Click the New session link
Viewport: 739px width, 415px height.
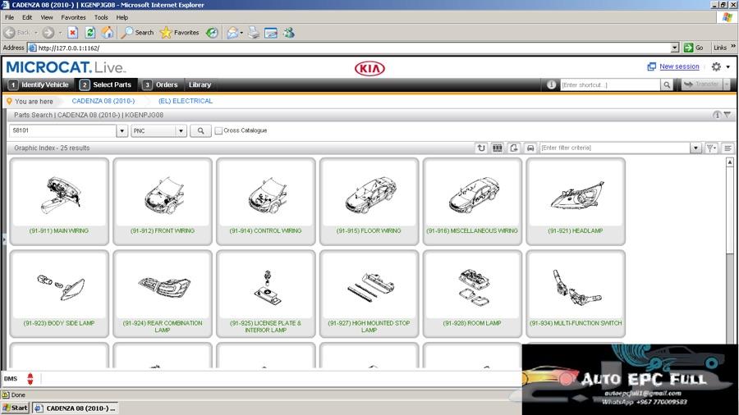tap(679, 66)
